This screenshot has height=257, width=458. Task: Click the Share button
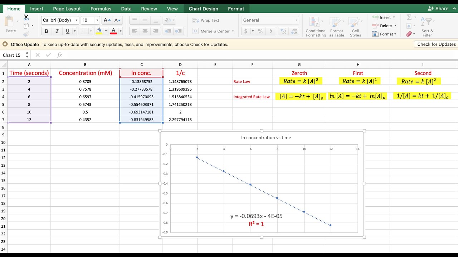coord(438,9)
